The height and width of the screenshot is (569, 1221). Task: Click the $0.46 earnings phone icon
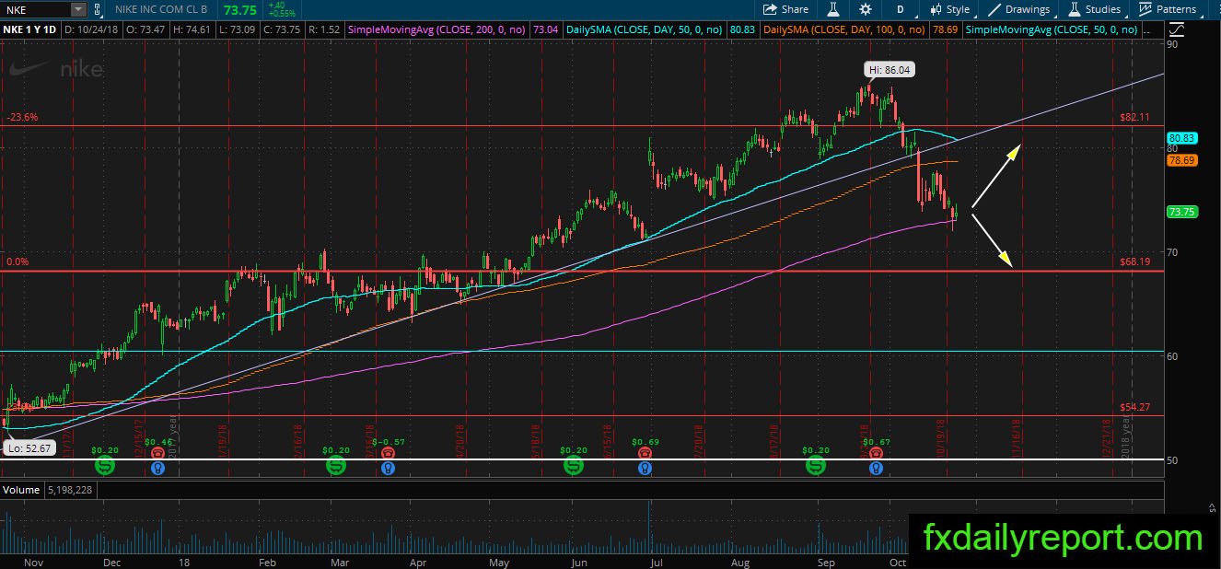coord(157,453)
